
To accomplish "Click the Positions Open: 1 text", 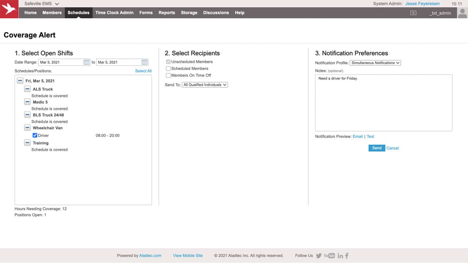I will 30,215.
